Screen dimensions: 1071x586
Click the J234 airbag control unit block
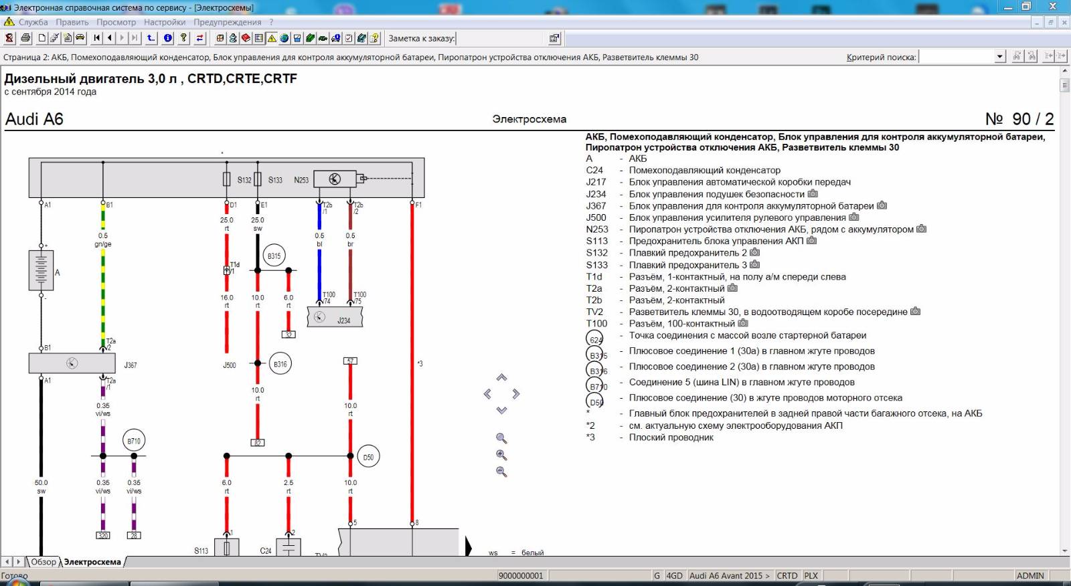(335, 317)
